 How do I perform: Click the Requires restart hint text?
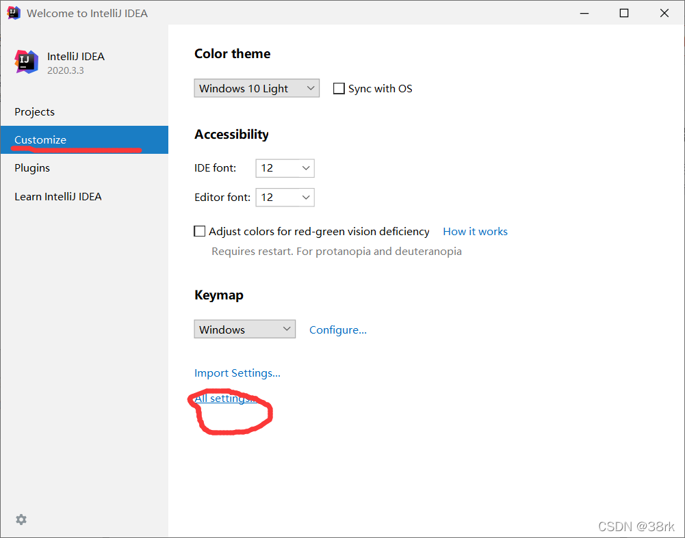pyautogui.click(x=337, y=252)
